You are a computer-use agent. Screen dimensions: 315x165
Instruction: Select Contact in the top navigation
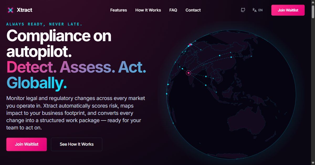click(193, 10)
